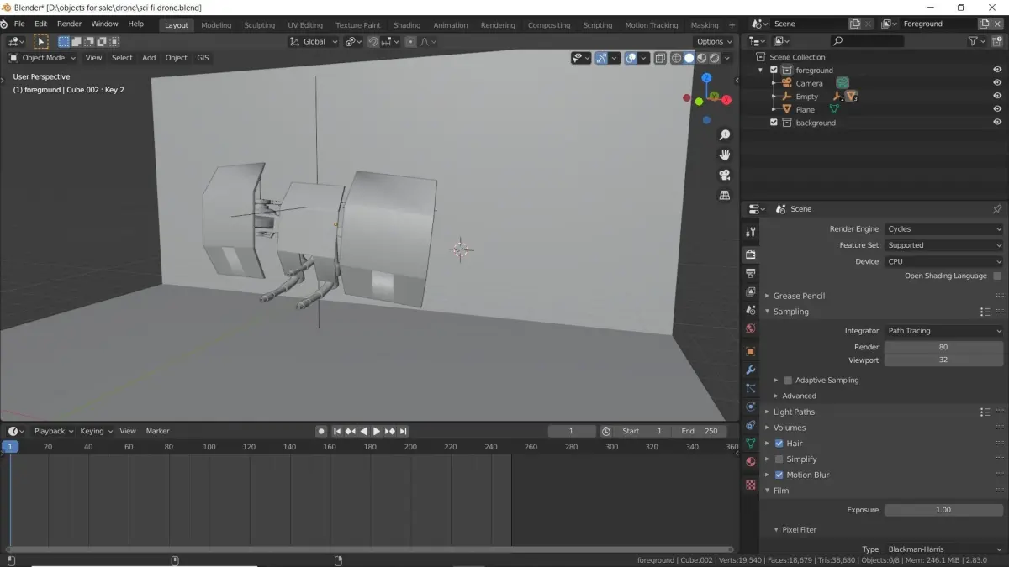Open Scene properties tab icon

click(x=751, y=310)
